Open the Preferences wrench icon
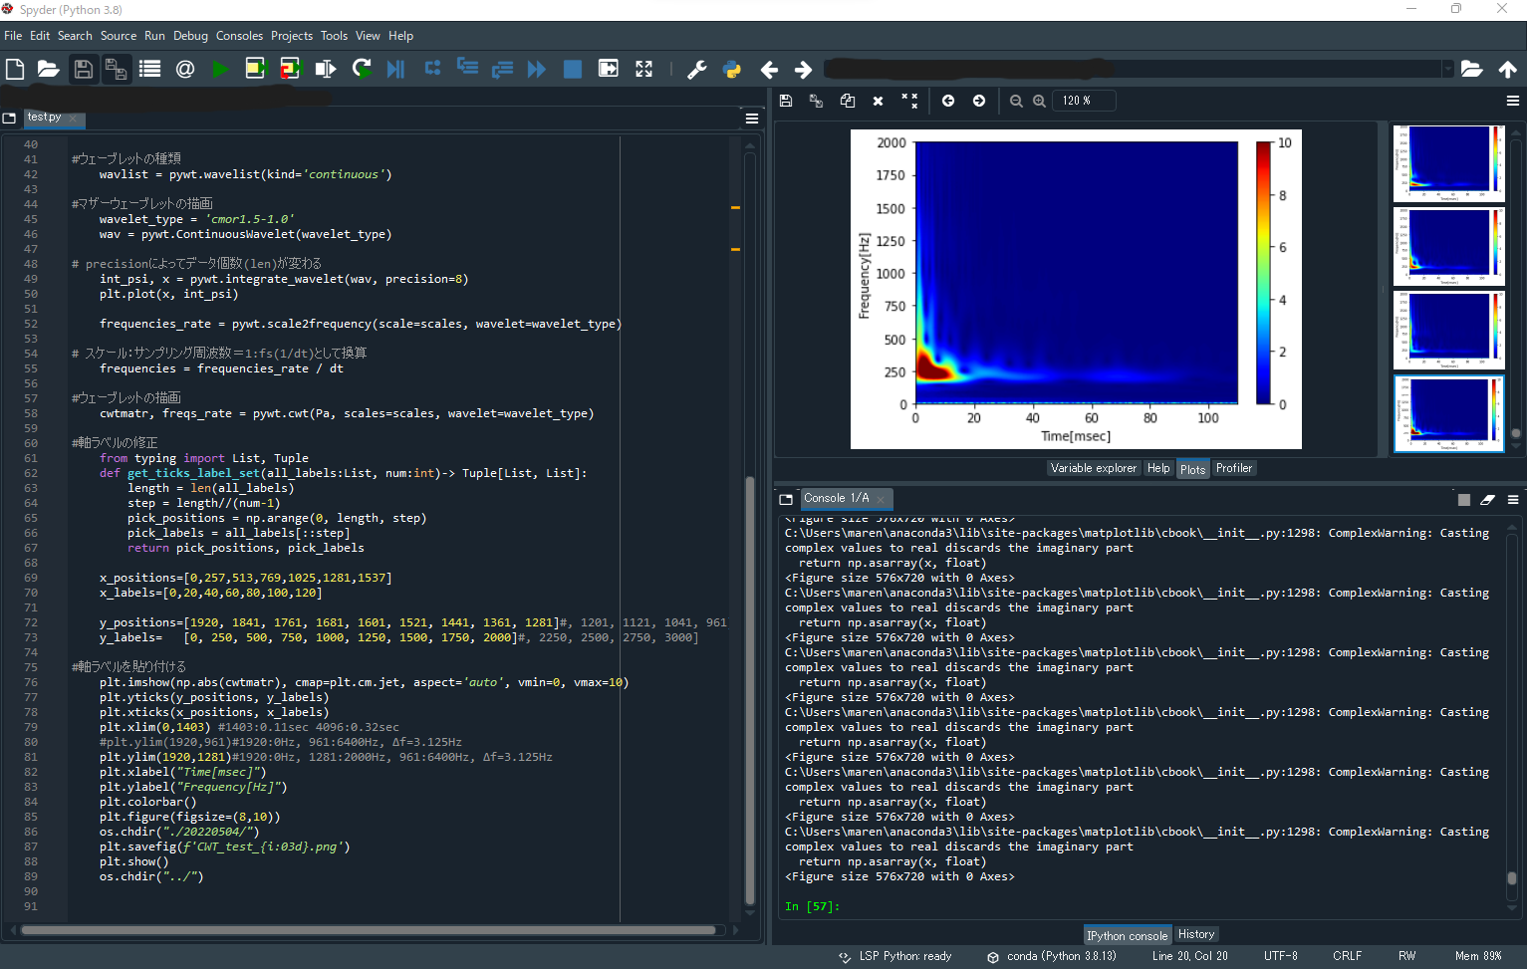The height and width of the screenshot is (969, 1527). coord(697,69)
